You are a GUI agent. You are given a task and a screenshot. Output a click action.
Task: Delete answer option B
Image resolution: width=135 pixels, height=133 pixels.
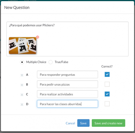pyautogui.click(x=22, y=85)
